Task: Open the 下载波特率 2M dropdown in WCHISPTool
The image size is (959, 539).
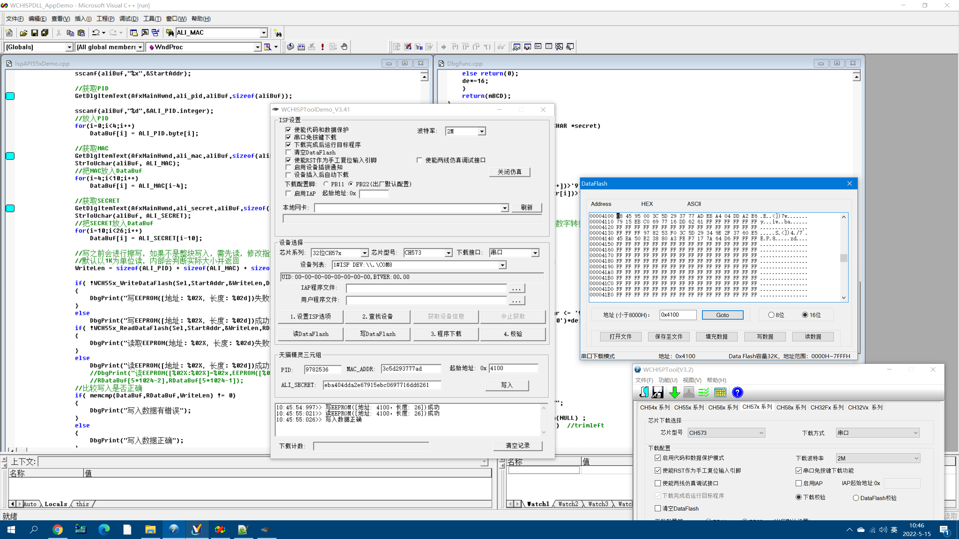Action: (x=916, y=459)
